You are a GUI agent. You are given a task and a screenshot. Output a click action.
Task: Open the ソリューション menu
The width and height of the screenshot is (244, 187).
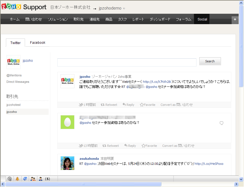58,19
